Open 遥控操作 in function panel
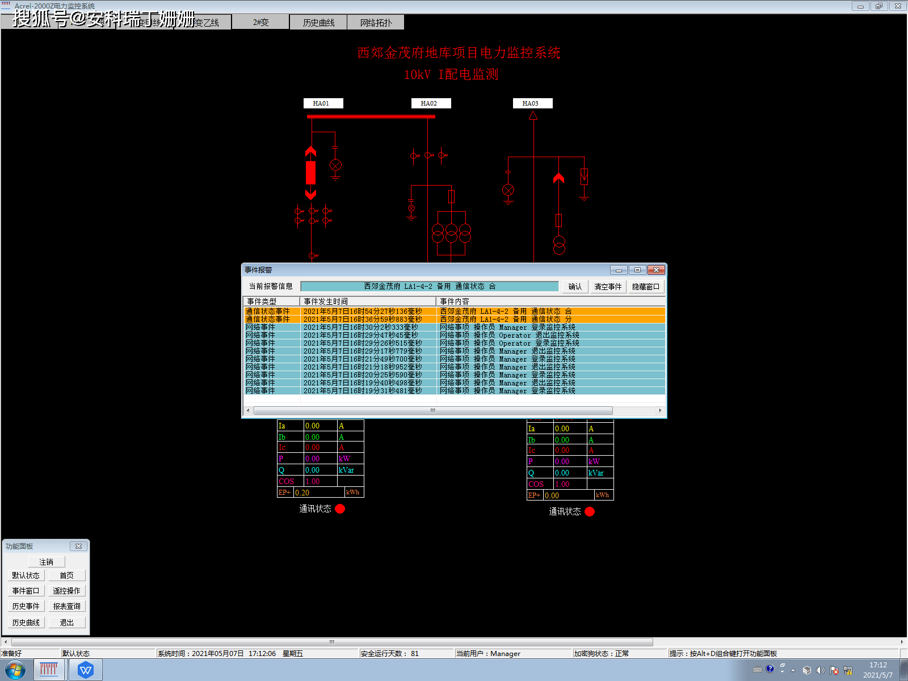The image size is (908, 681). click(x=66, y=591)
